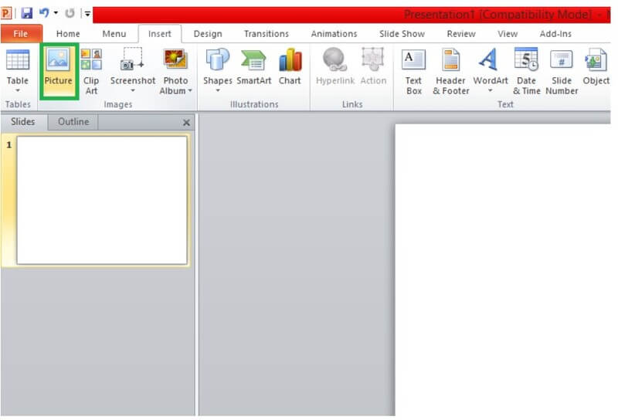This screenshot has height=420, width=618.
Task: Click the Hyperlink icon
Action: click(x=335, y=59)
